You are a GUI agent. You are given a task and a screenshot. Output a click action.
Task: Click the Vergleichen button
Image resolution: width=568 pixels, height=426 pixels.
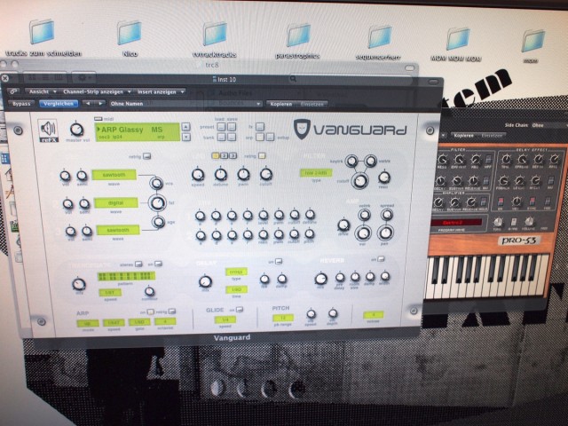[x=59, y=104]
